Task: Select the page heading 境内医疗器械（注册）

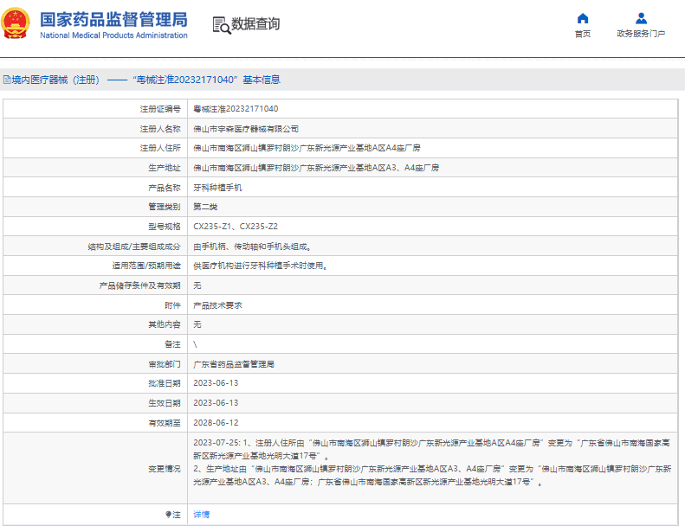Action: pyautogui.click(x=55, y=80)
